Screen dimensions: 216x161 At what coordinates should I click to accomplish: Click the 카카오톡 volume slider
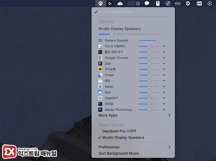click(x=149, y=70)
